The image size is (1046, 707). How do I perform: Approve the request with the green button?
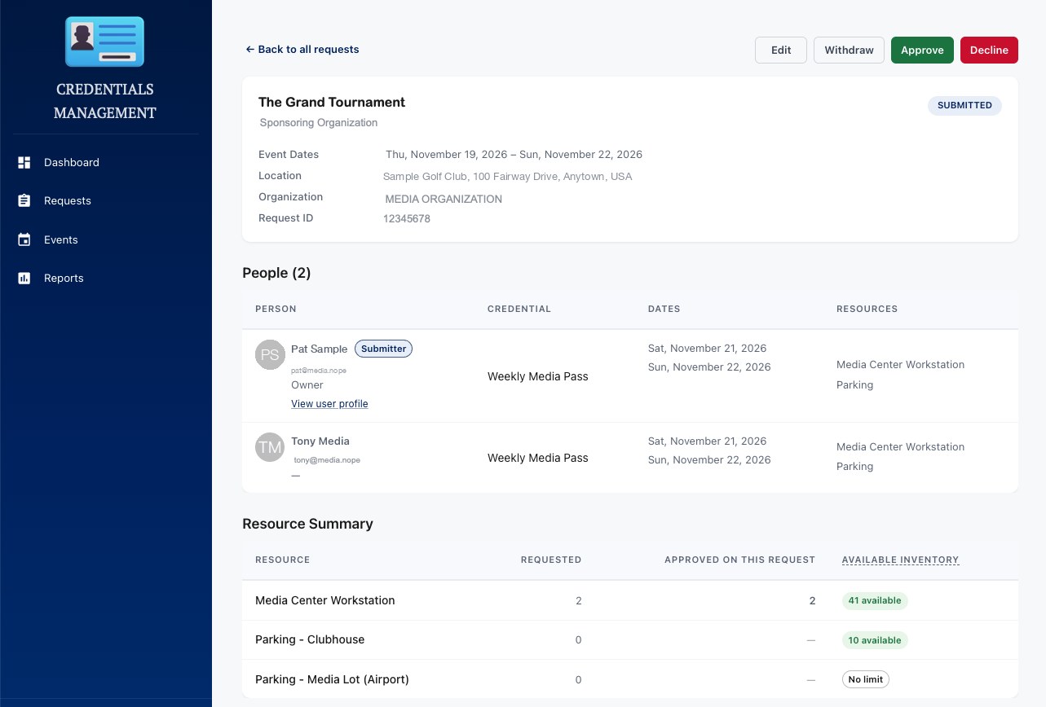(922, 50)
